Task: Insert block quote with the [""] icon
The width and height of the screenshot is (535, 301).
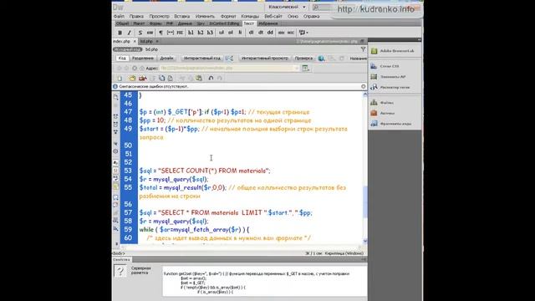Action: [x=171, y=33]
